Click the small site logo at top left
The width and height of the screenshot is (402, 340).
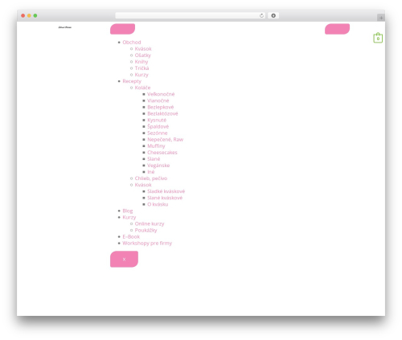[65, 27]
